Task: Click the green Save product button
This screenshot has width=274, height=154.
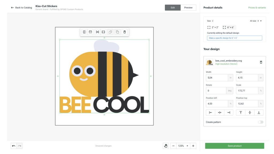Action: [x=234, y=146]
